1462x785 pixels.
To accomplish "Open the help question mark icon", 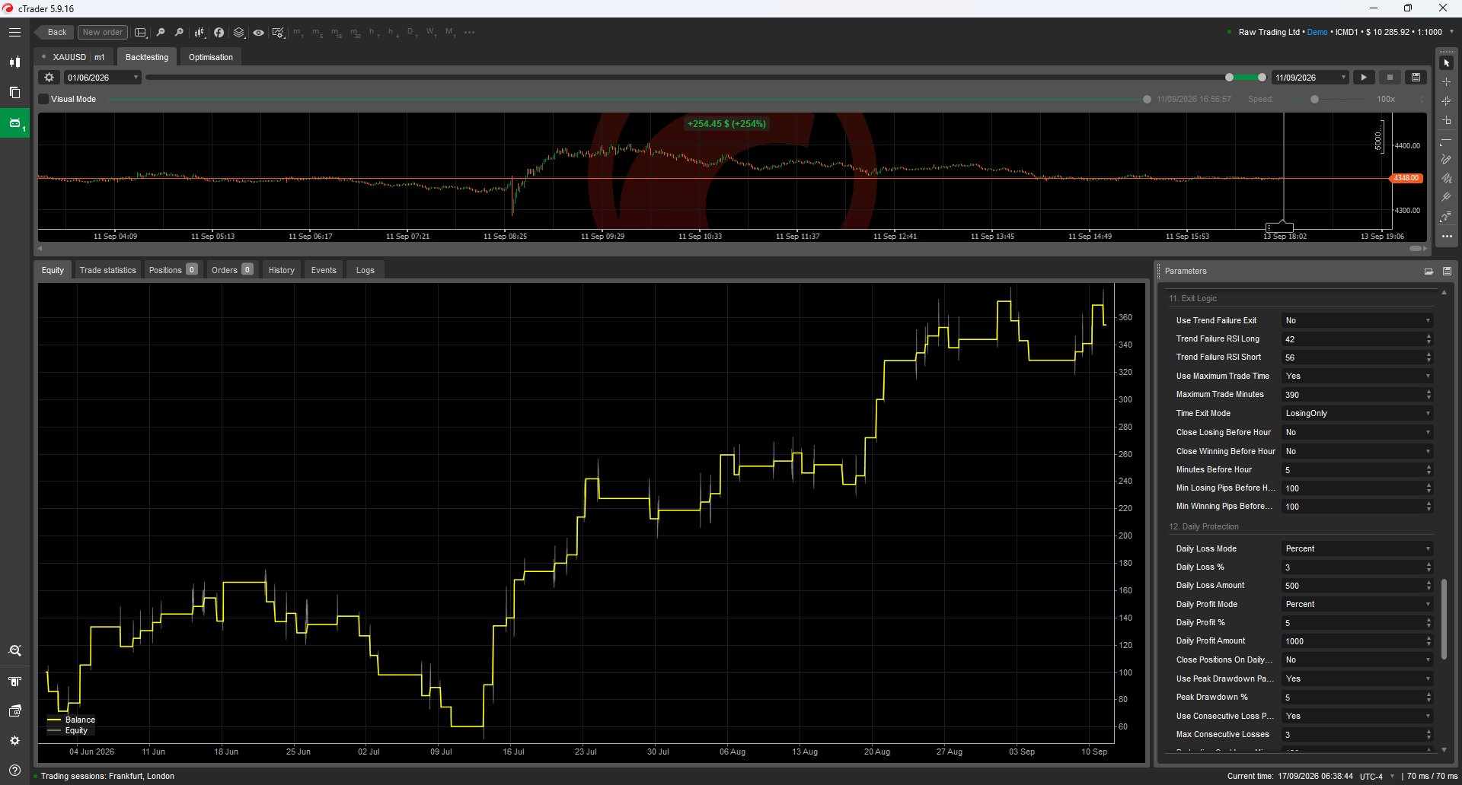I will [14, 770].
